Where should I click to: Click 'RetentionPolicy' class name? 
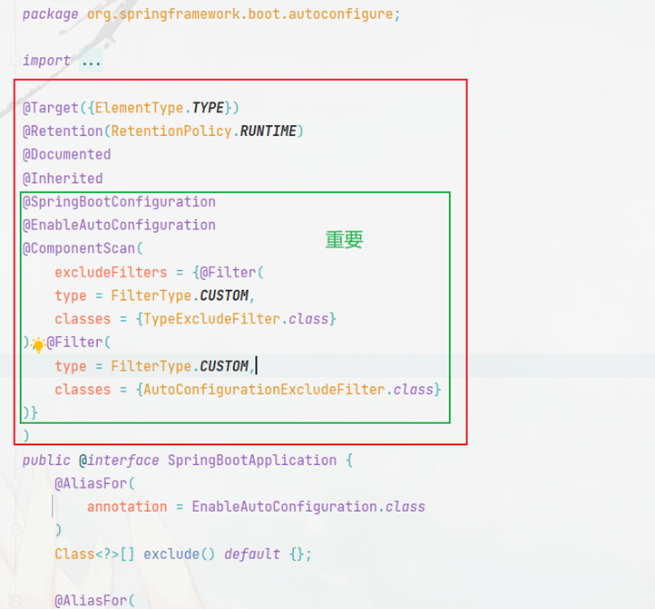click(171, 131)
